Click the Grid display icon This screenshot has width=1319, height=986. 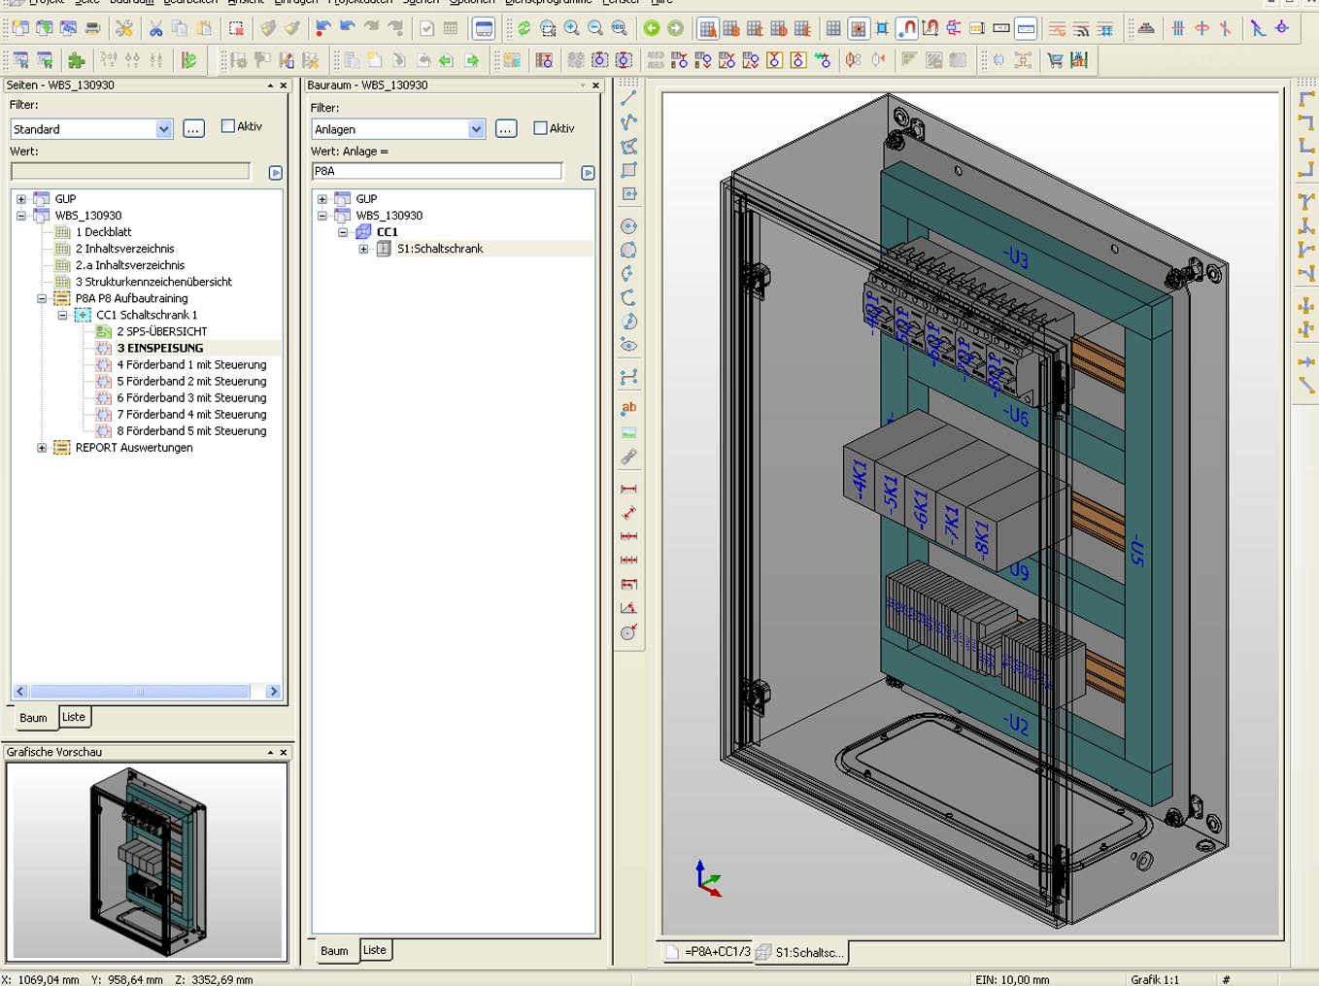pos(833,28)
